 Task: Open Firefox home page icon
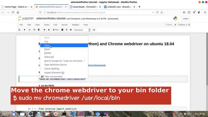18,12
